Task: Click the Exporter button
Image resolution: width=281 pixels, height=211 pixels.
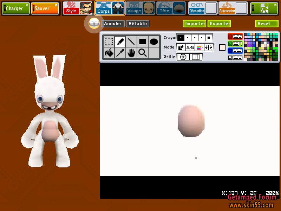Action: 219,24
